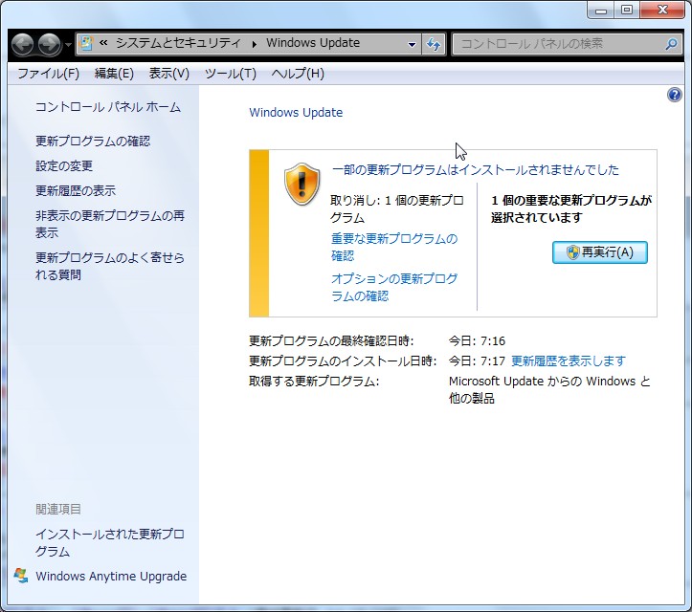The height and width of the screenshot is (612, 692).
Task: Open the ヘルプ(H) menu
Action: pos(298,74)
